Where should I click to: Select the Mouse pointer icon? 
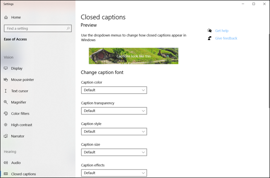[6, 79]
